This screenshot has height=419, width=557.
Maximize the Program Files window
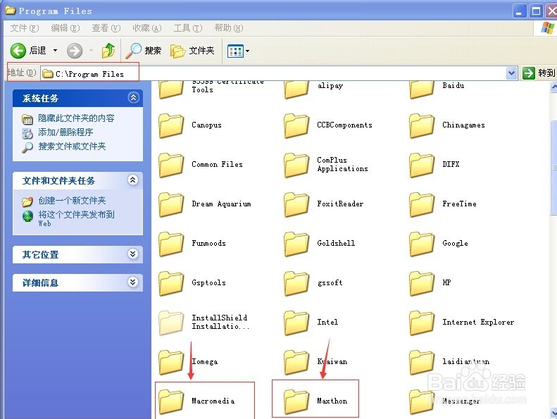click(536, 11)
